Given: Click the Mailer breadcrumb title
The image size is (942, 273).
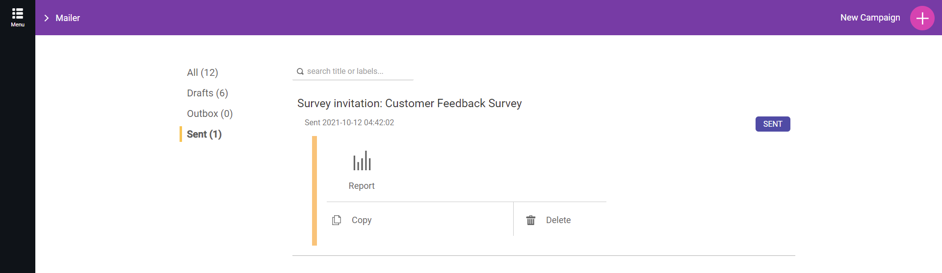Looking at the screenshot, I should [68, 18].
